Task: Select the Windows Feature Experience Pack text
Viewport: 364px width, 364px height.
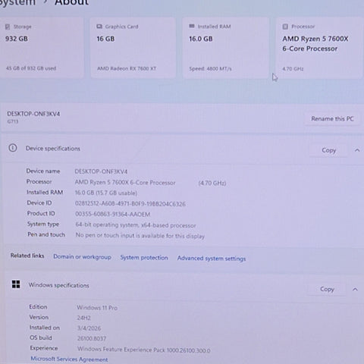Action: coord(144,350)
